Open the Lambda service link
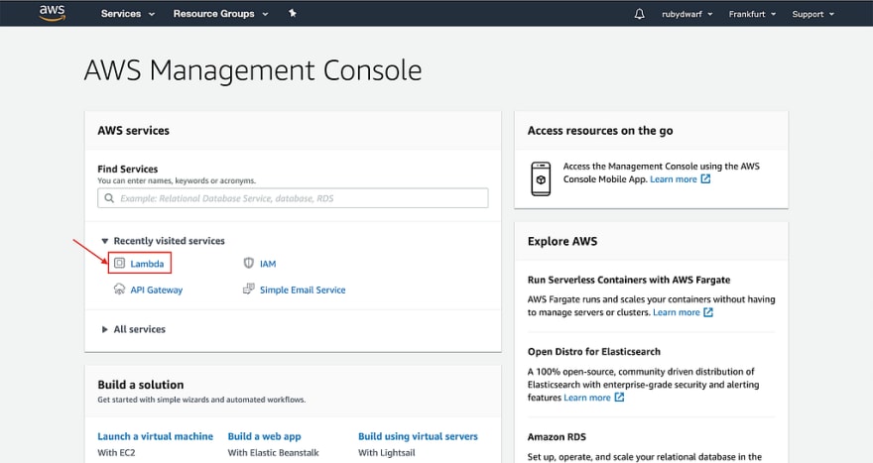Screen dimensions: 873x463 [x=147, y=264]
